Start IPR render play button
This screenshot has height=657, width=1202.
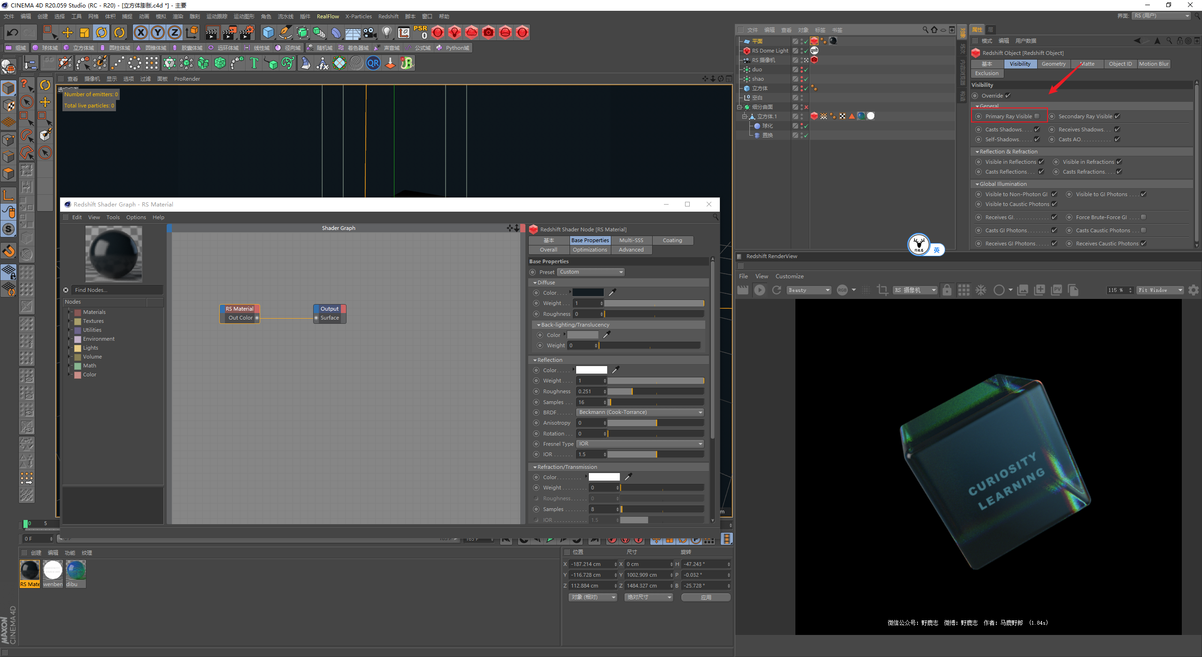click(759, 290)
